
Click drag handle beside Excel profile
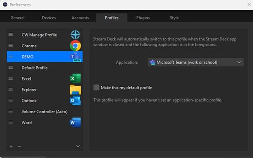[x=11, y=78]
